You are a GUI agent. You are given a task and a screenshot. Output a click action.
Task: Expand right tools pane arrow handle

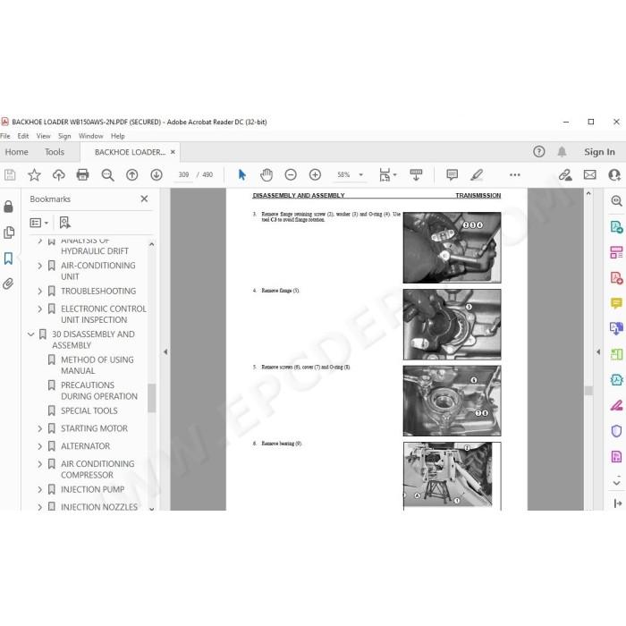point(598,351)
